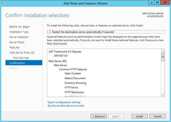Open Web Server Role (IIS) step
Screen dimensions: 171x122
[x=22, y=53]
